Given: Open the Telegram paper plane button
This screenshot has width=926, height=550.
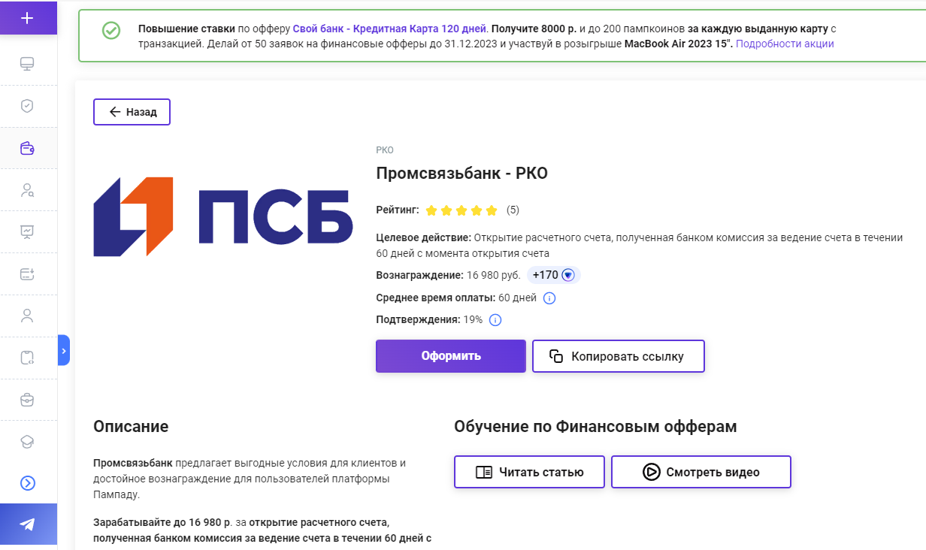Looking at the screenshot, I should 28,524.
